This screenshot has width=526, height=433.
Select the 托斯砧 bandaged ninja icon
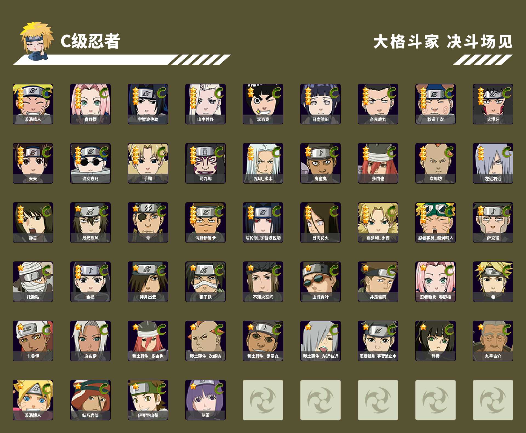[33, 282]
